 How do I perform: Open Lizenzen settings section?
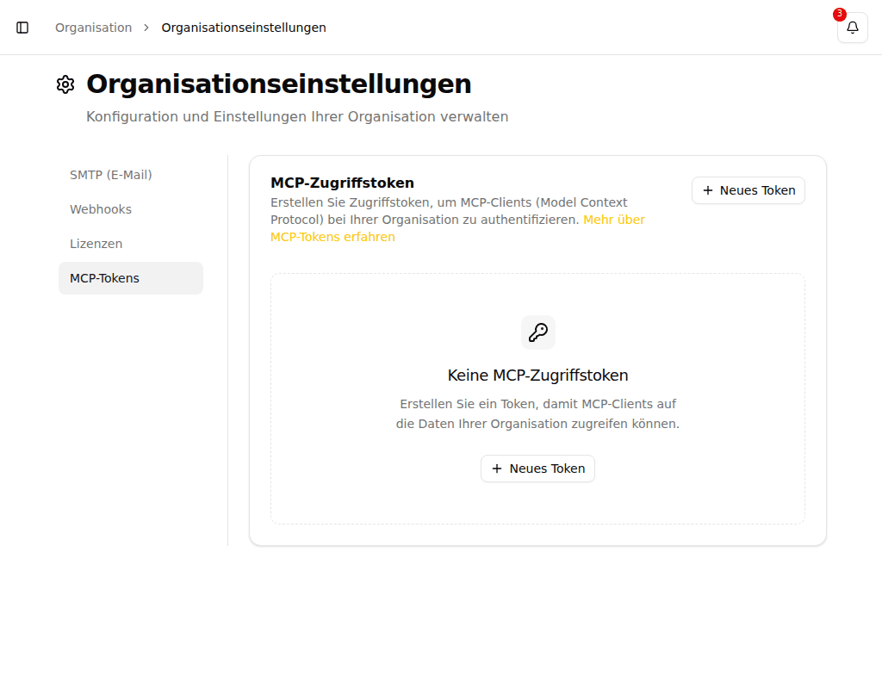pyautogui.click(x=131, y=244)
